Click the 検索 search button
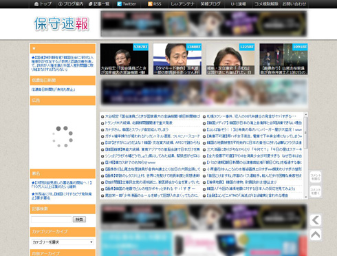This screenshot has width=337, height=256. (79, 220)
